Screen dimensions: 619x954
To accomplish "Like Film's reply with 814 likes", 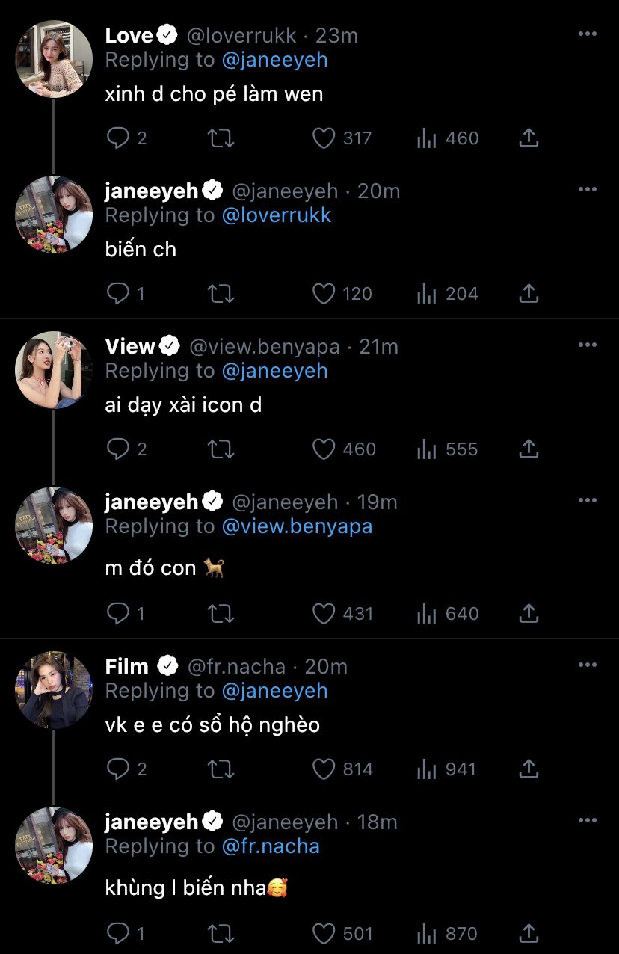I will pyautogui.click(x=324, y=769).
